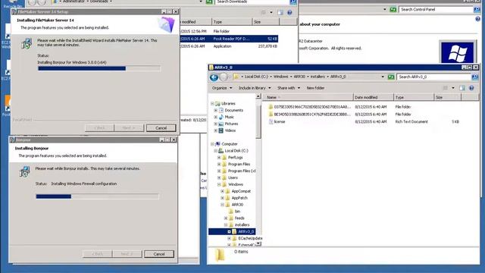Open the Organize menu in ARRv3_0 window
The height and width of the screenshot is (273, 485).
(x=222, y=88)
